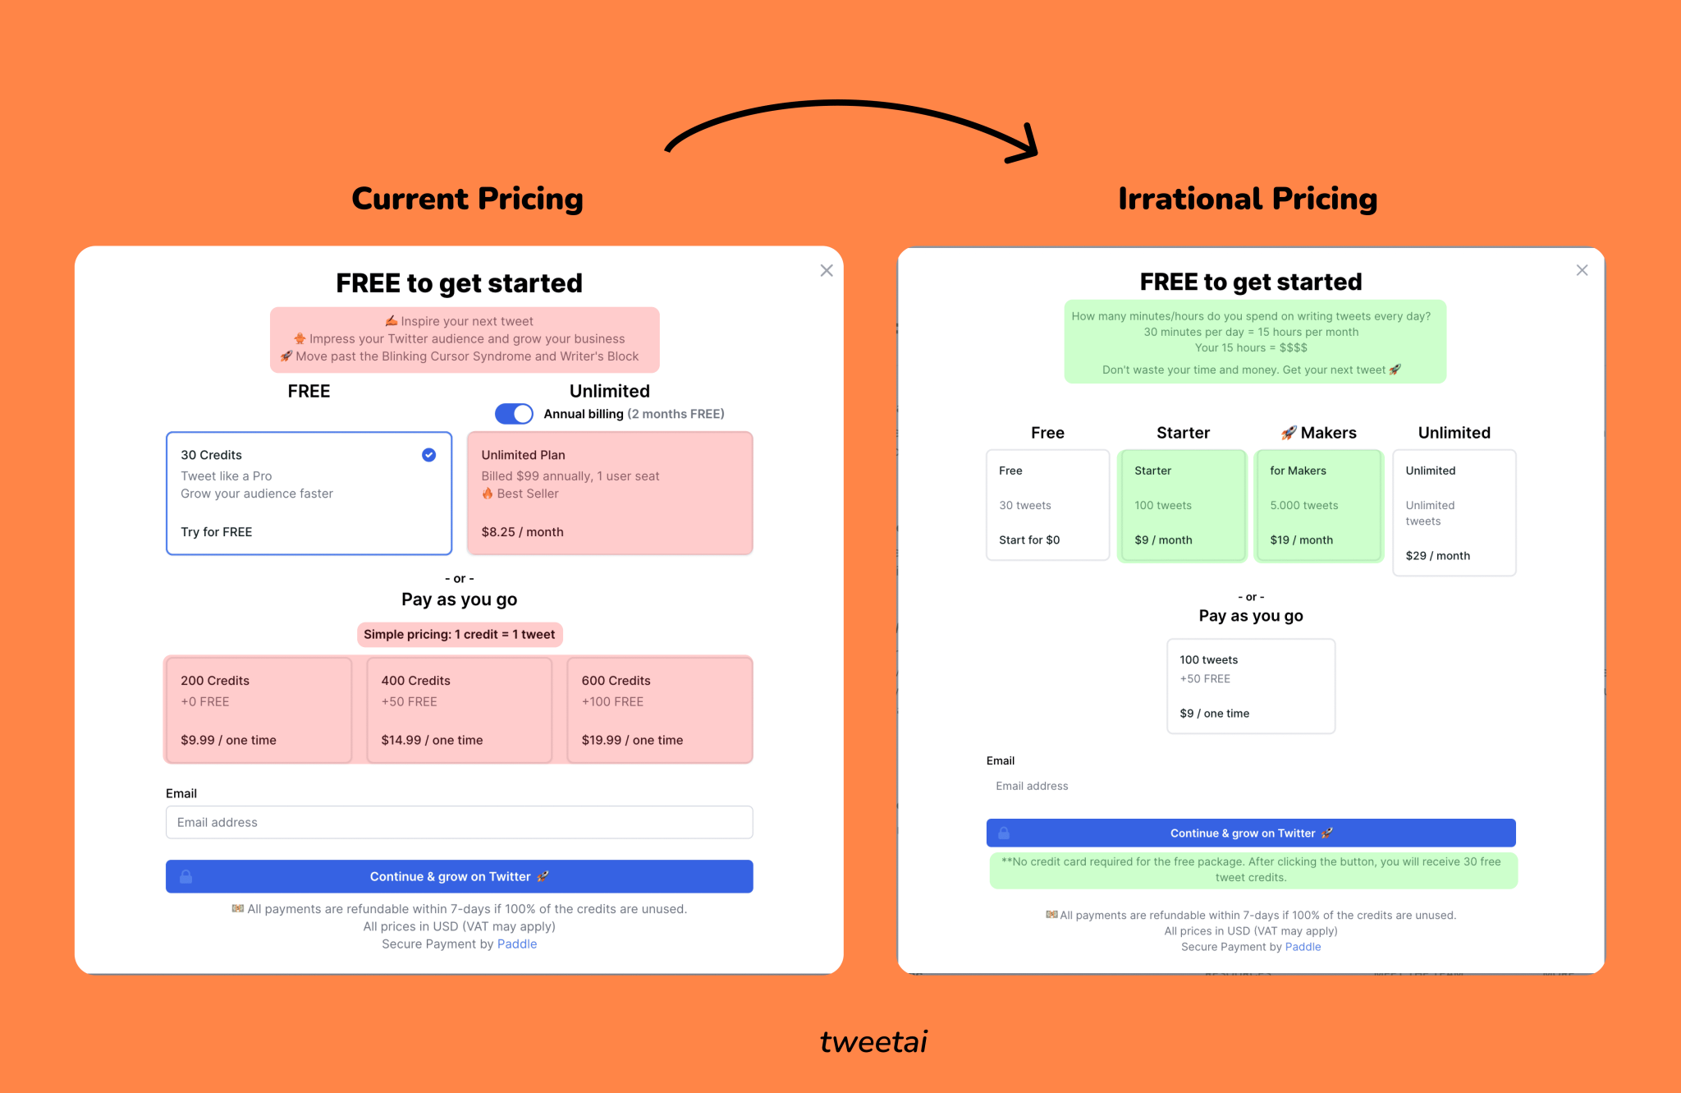Click left Continue & grow on Twitter button
Screen dimensions: 1681x1093
click(459, 876)
